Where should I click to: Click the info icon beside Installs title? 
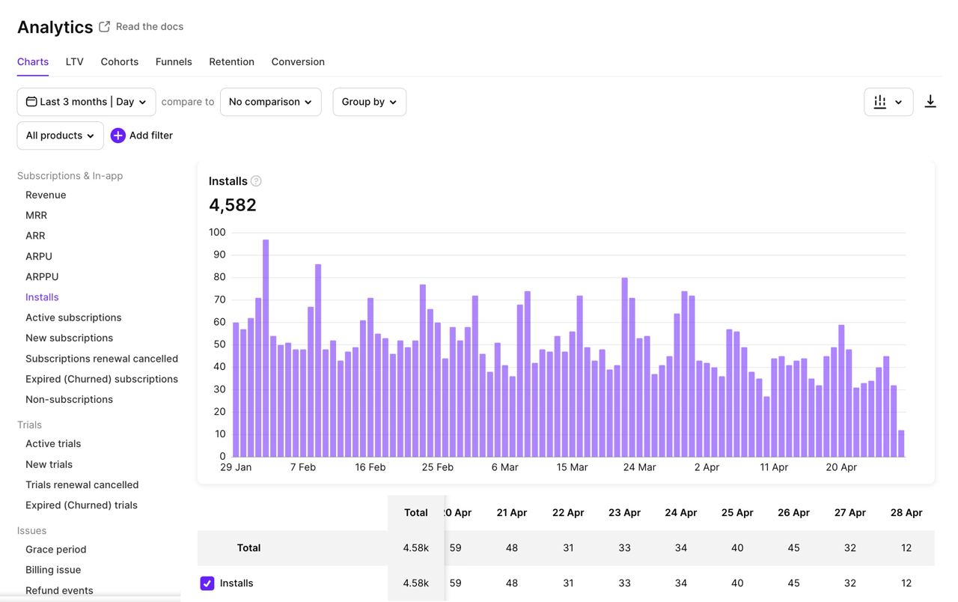(x=256, y=180)
